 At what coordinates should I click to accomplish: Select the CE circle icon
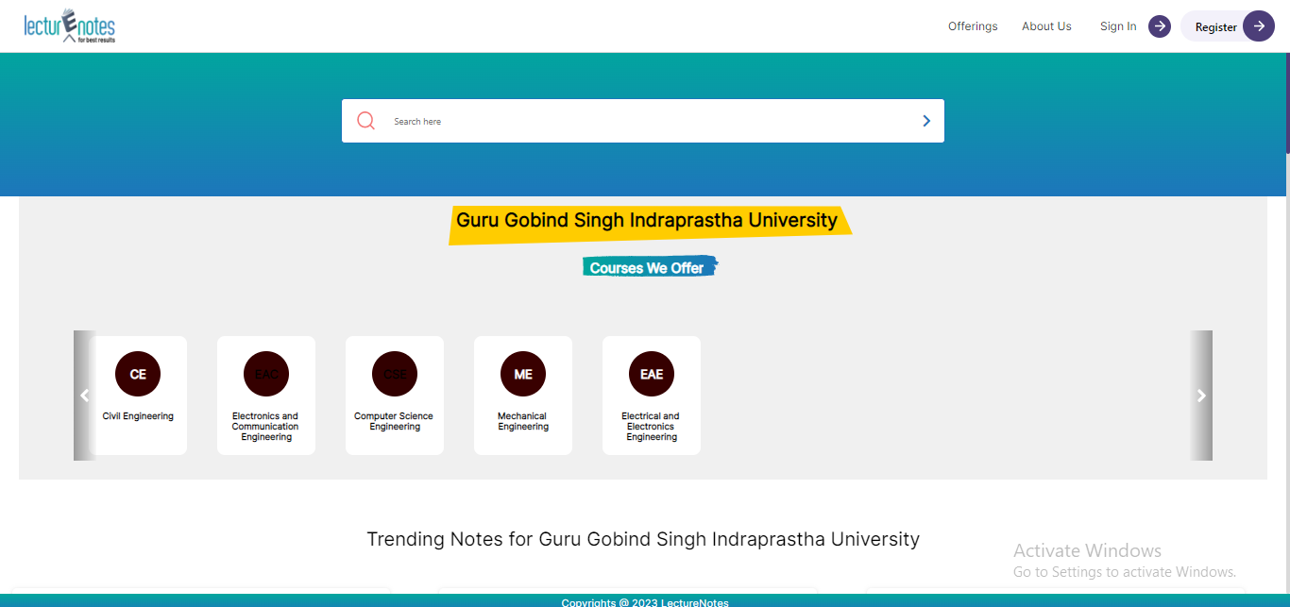(x=138, y=374)
